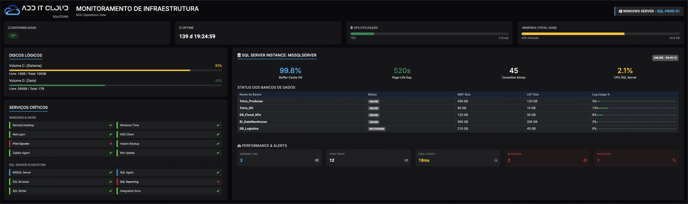The width and height of the screenshot is (688, 204).
Task: Click the ban icon in Blockings card
Action: (585, 160)
